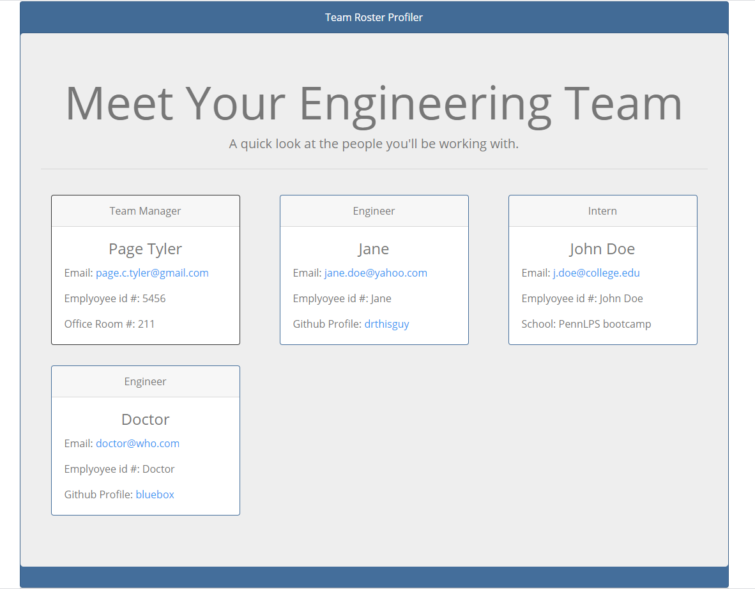Click Employee id #: Jane text
755x589 pixels.
(x=342, y=298)
